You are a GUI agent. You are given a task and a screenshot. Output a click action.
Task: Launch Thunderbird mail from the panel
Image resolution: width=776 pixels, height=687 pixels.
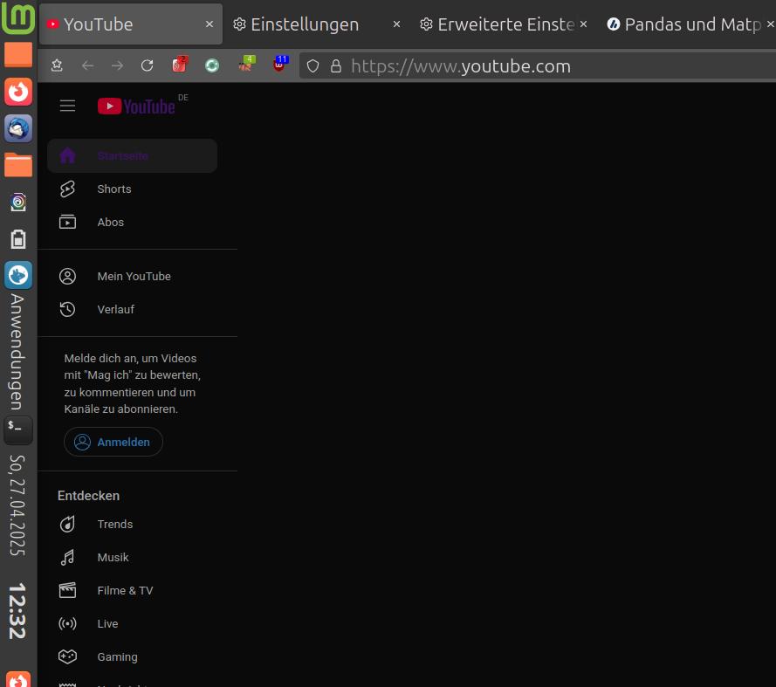(x=18, y=128)
